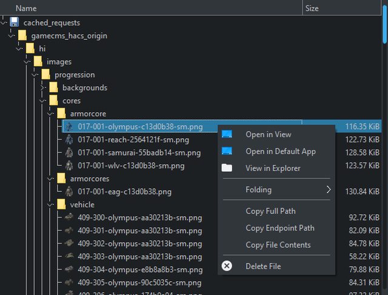
Task: Sort by the Name column header
Action: (151, 8)
